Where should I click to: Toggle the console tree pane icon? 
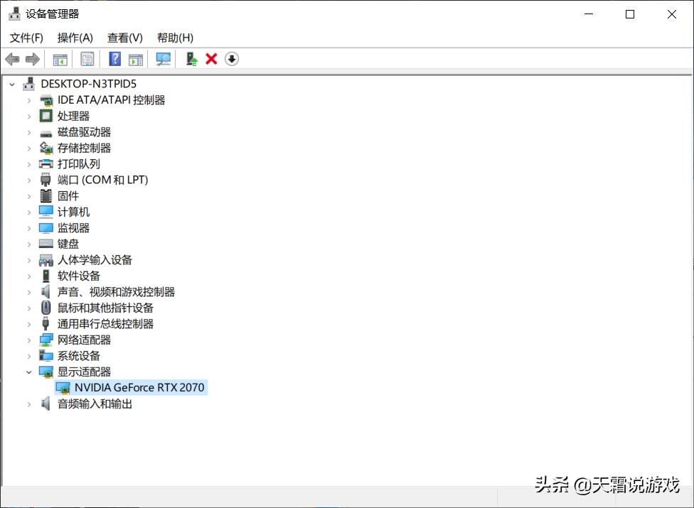(60, 59)
